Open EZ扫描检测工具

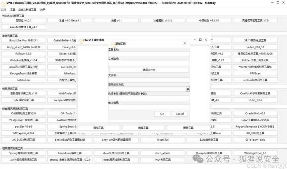click(209, 140)
